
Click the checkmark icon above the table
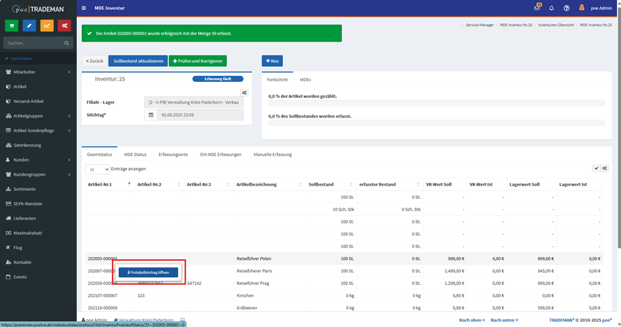click(x=596, y=168)
